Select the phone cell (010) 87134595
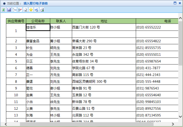 pyautogui.click(x=157, y=115)
